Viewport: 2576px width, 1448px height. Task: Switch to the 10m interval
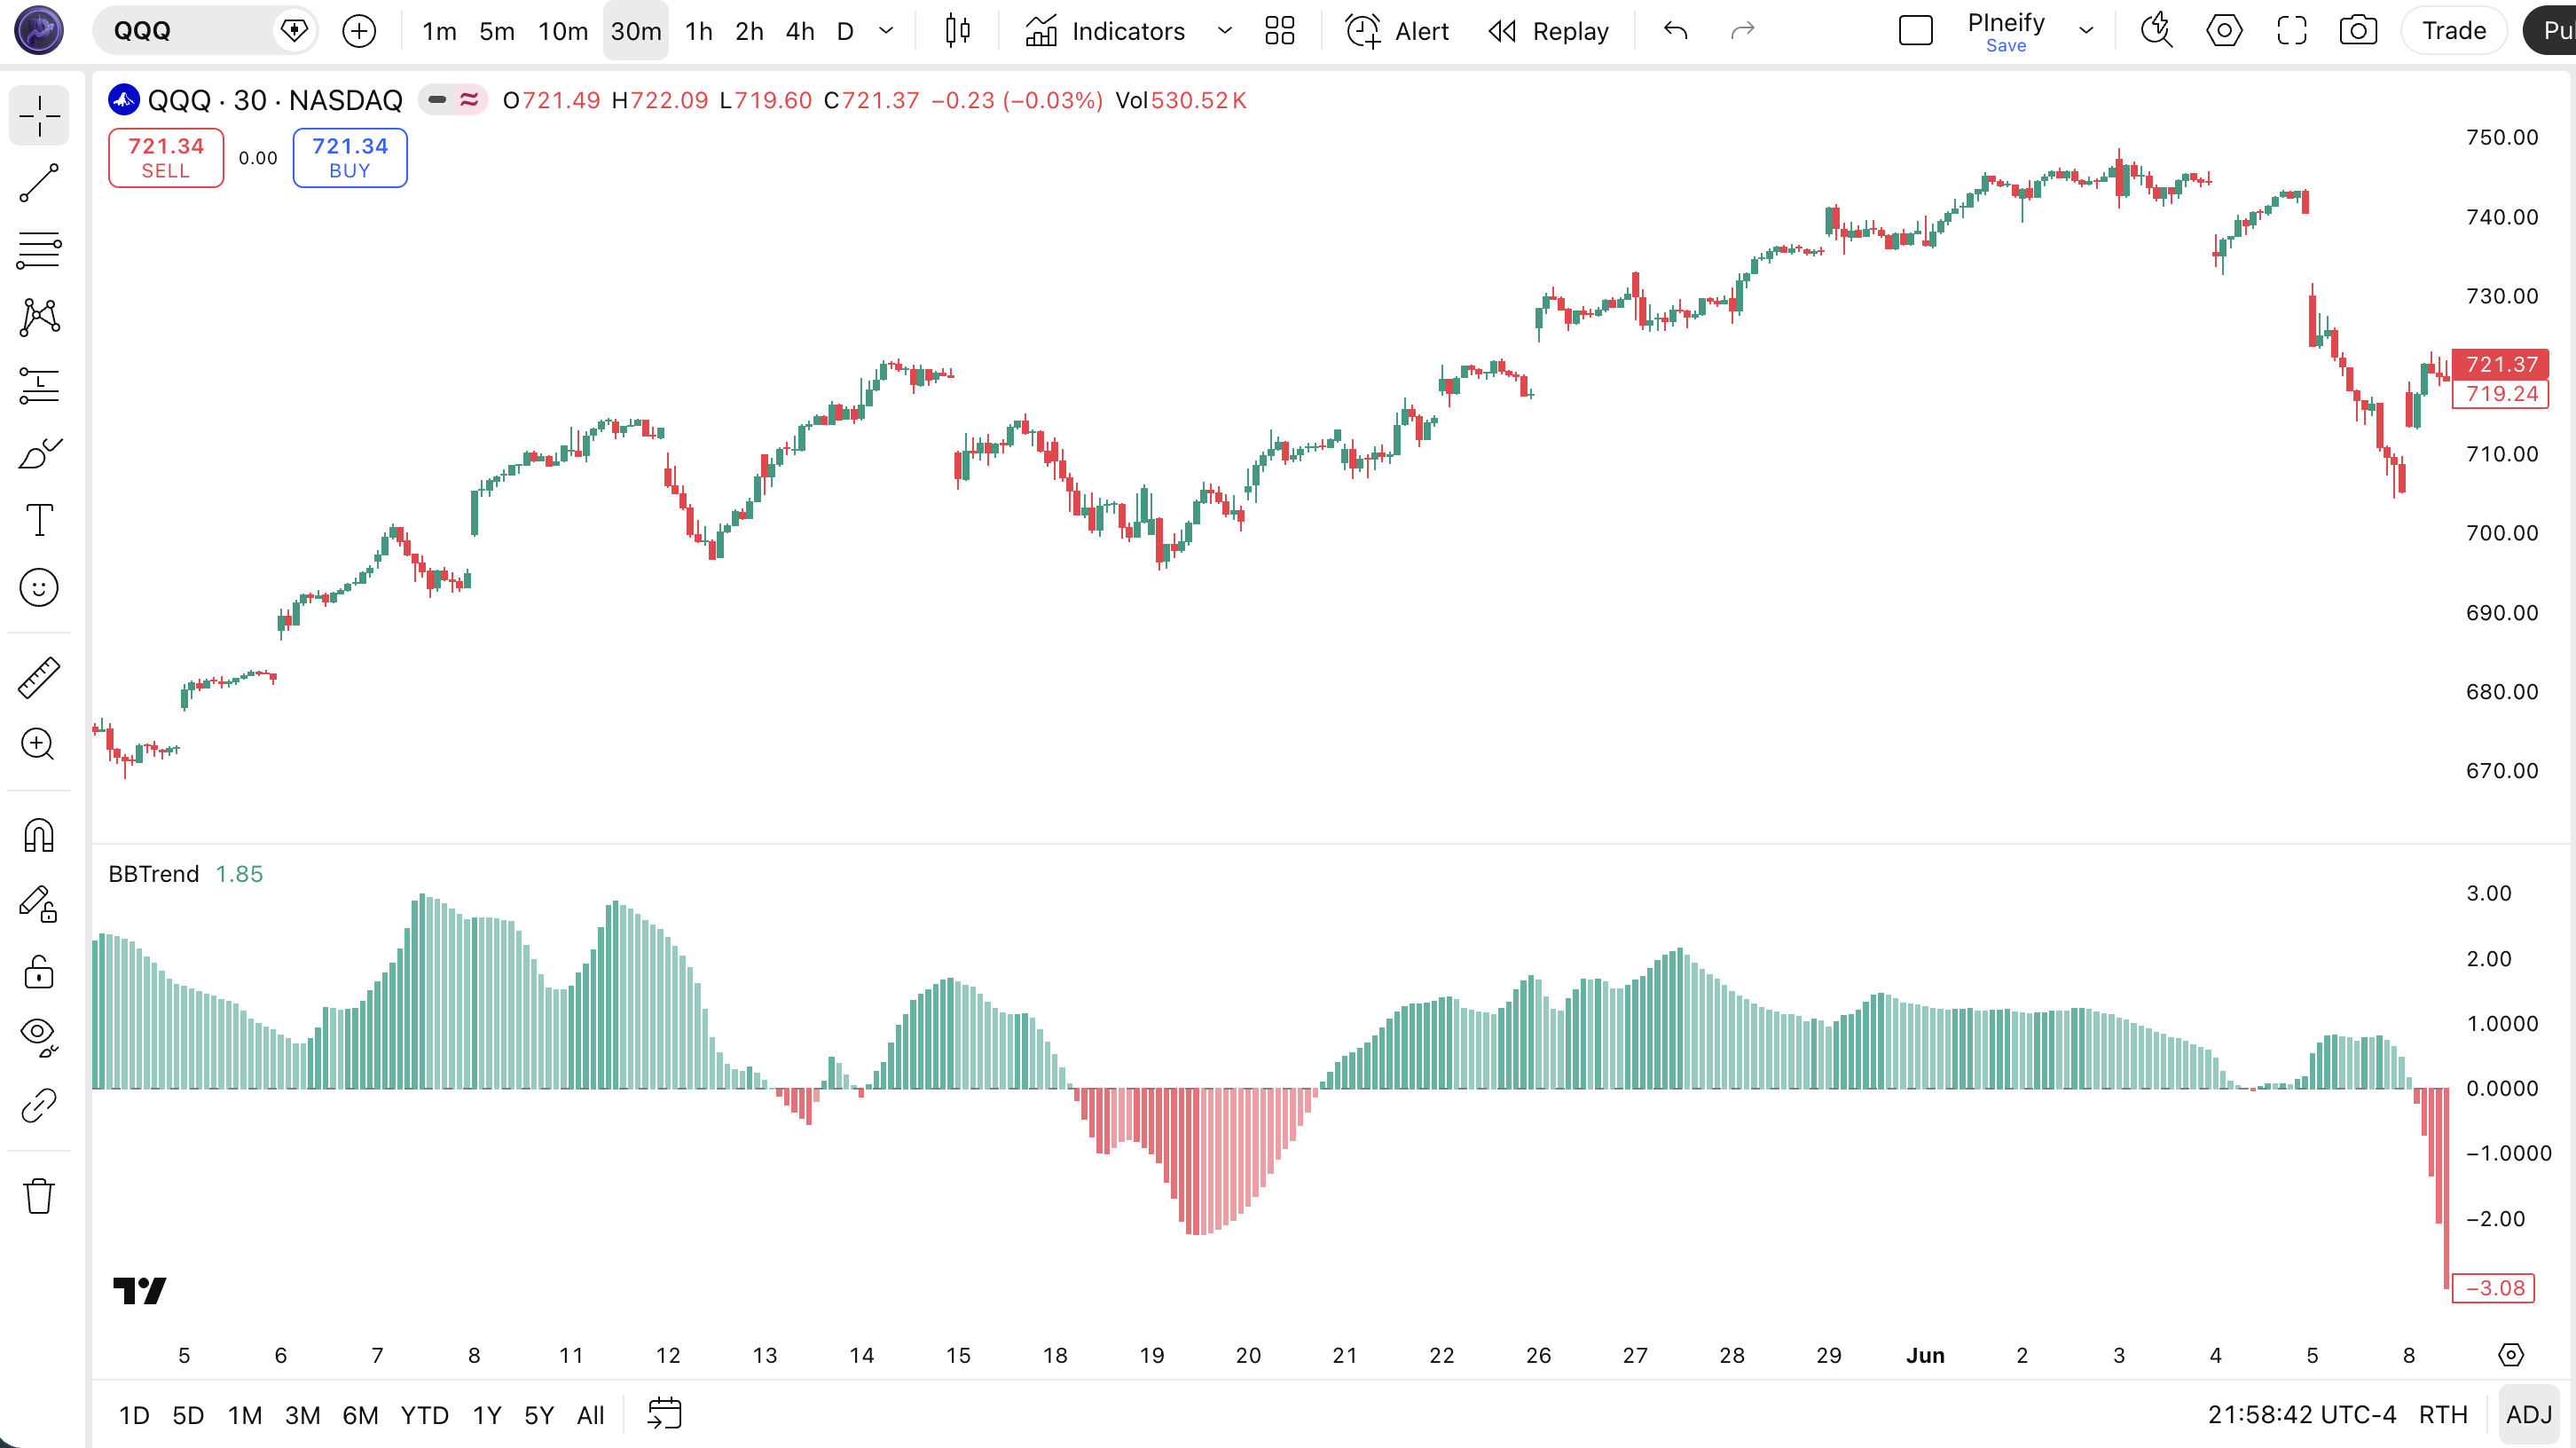pyautogui.click(x=563, y=31)
